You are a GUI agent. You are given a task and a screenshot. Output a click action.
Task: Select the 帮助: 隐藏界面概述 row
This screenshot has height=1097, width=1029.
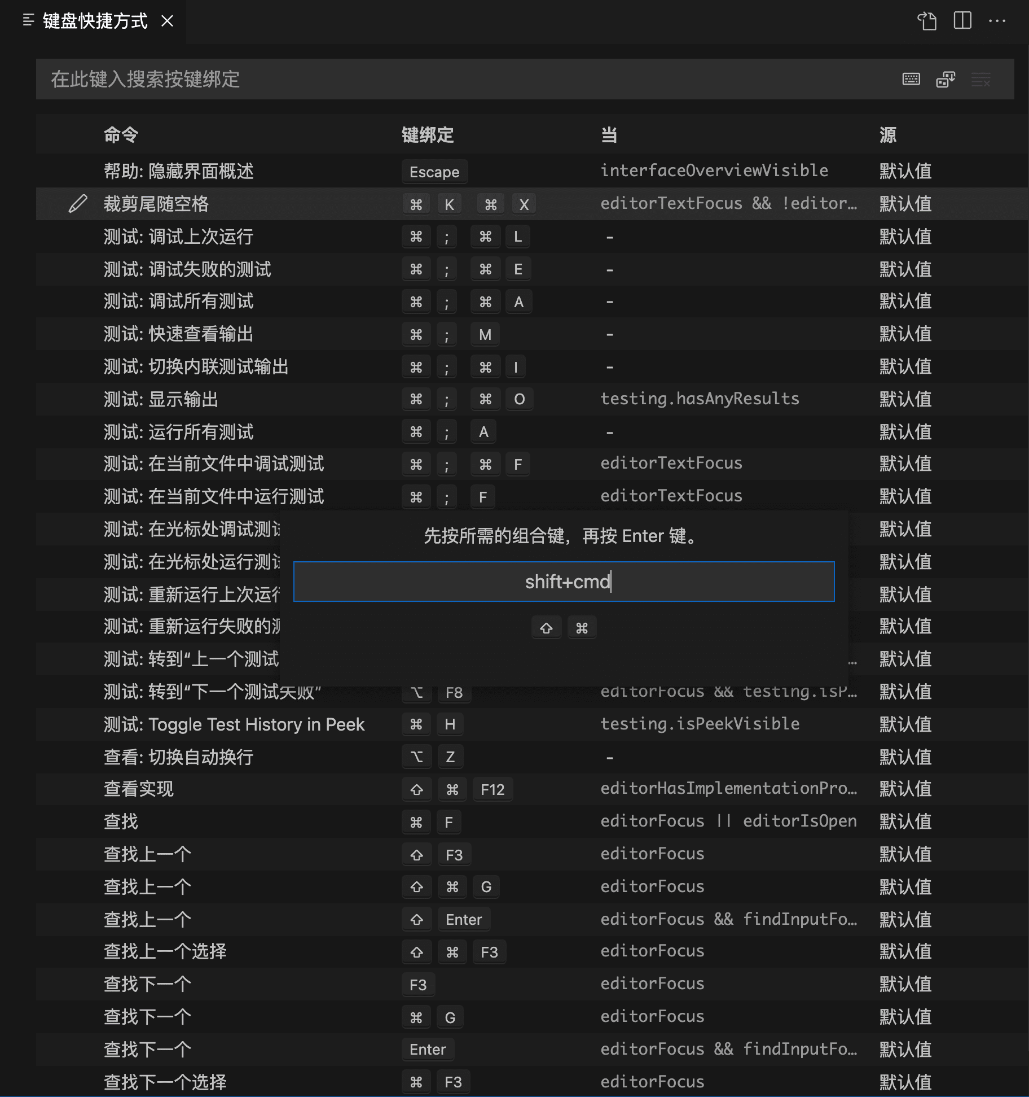click(x=531, y=171)
